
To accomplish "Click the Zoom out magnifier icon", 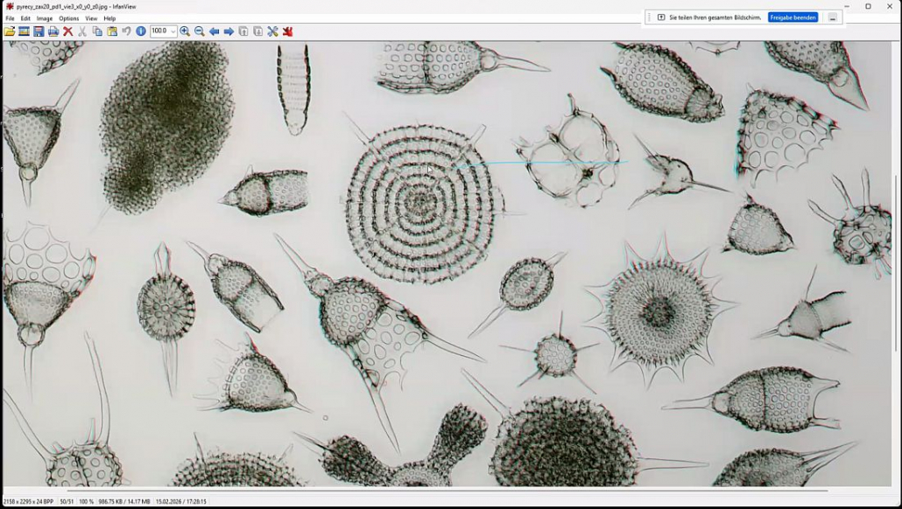I will pos(200,31).
